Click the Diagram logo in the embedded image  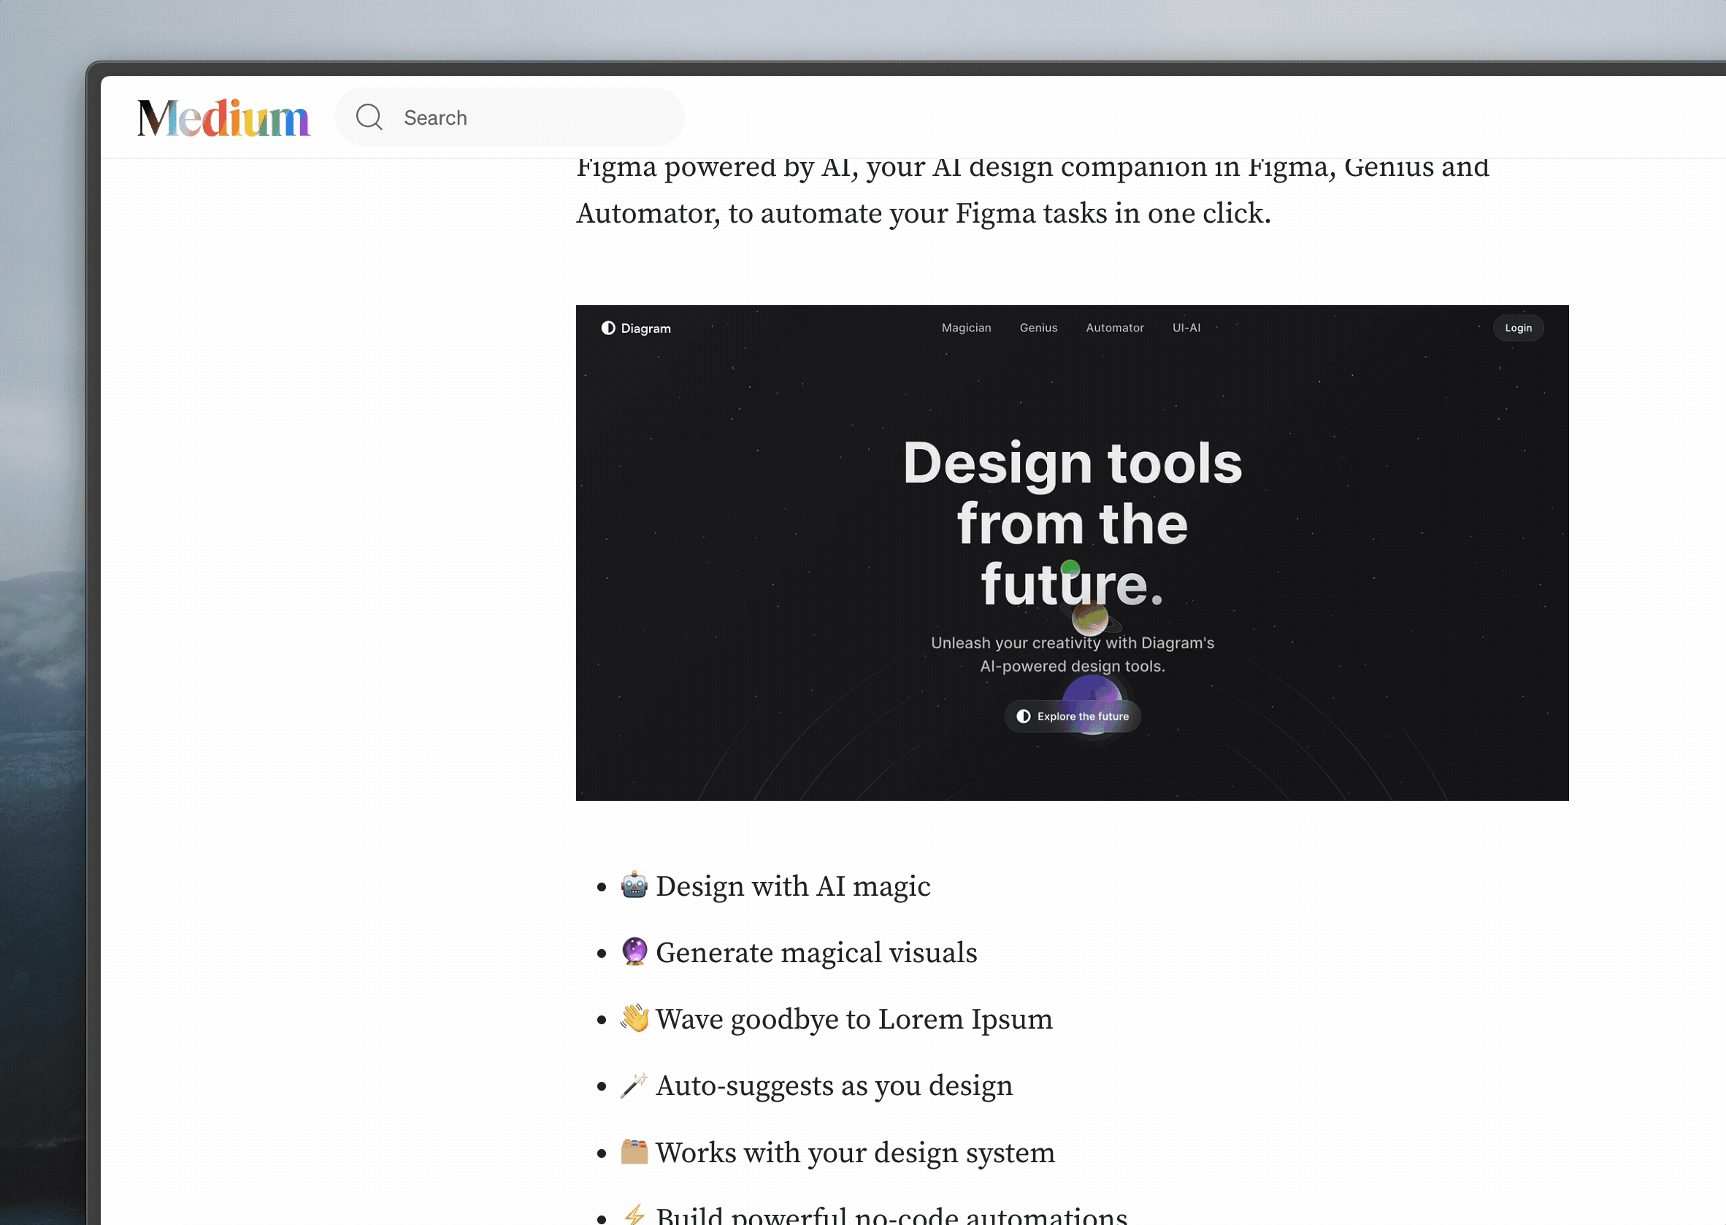(x=636, y=328)
